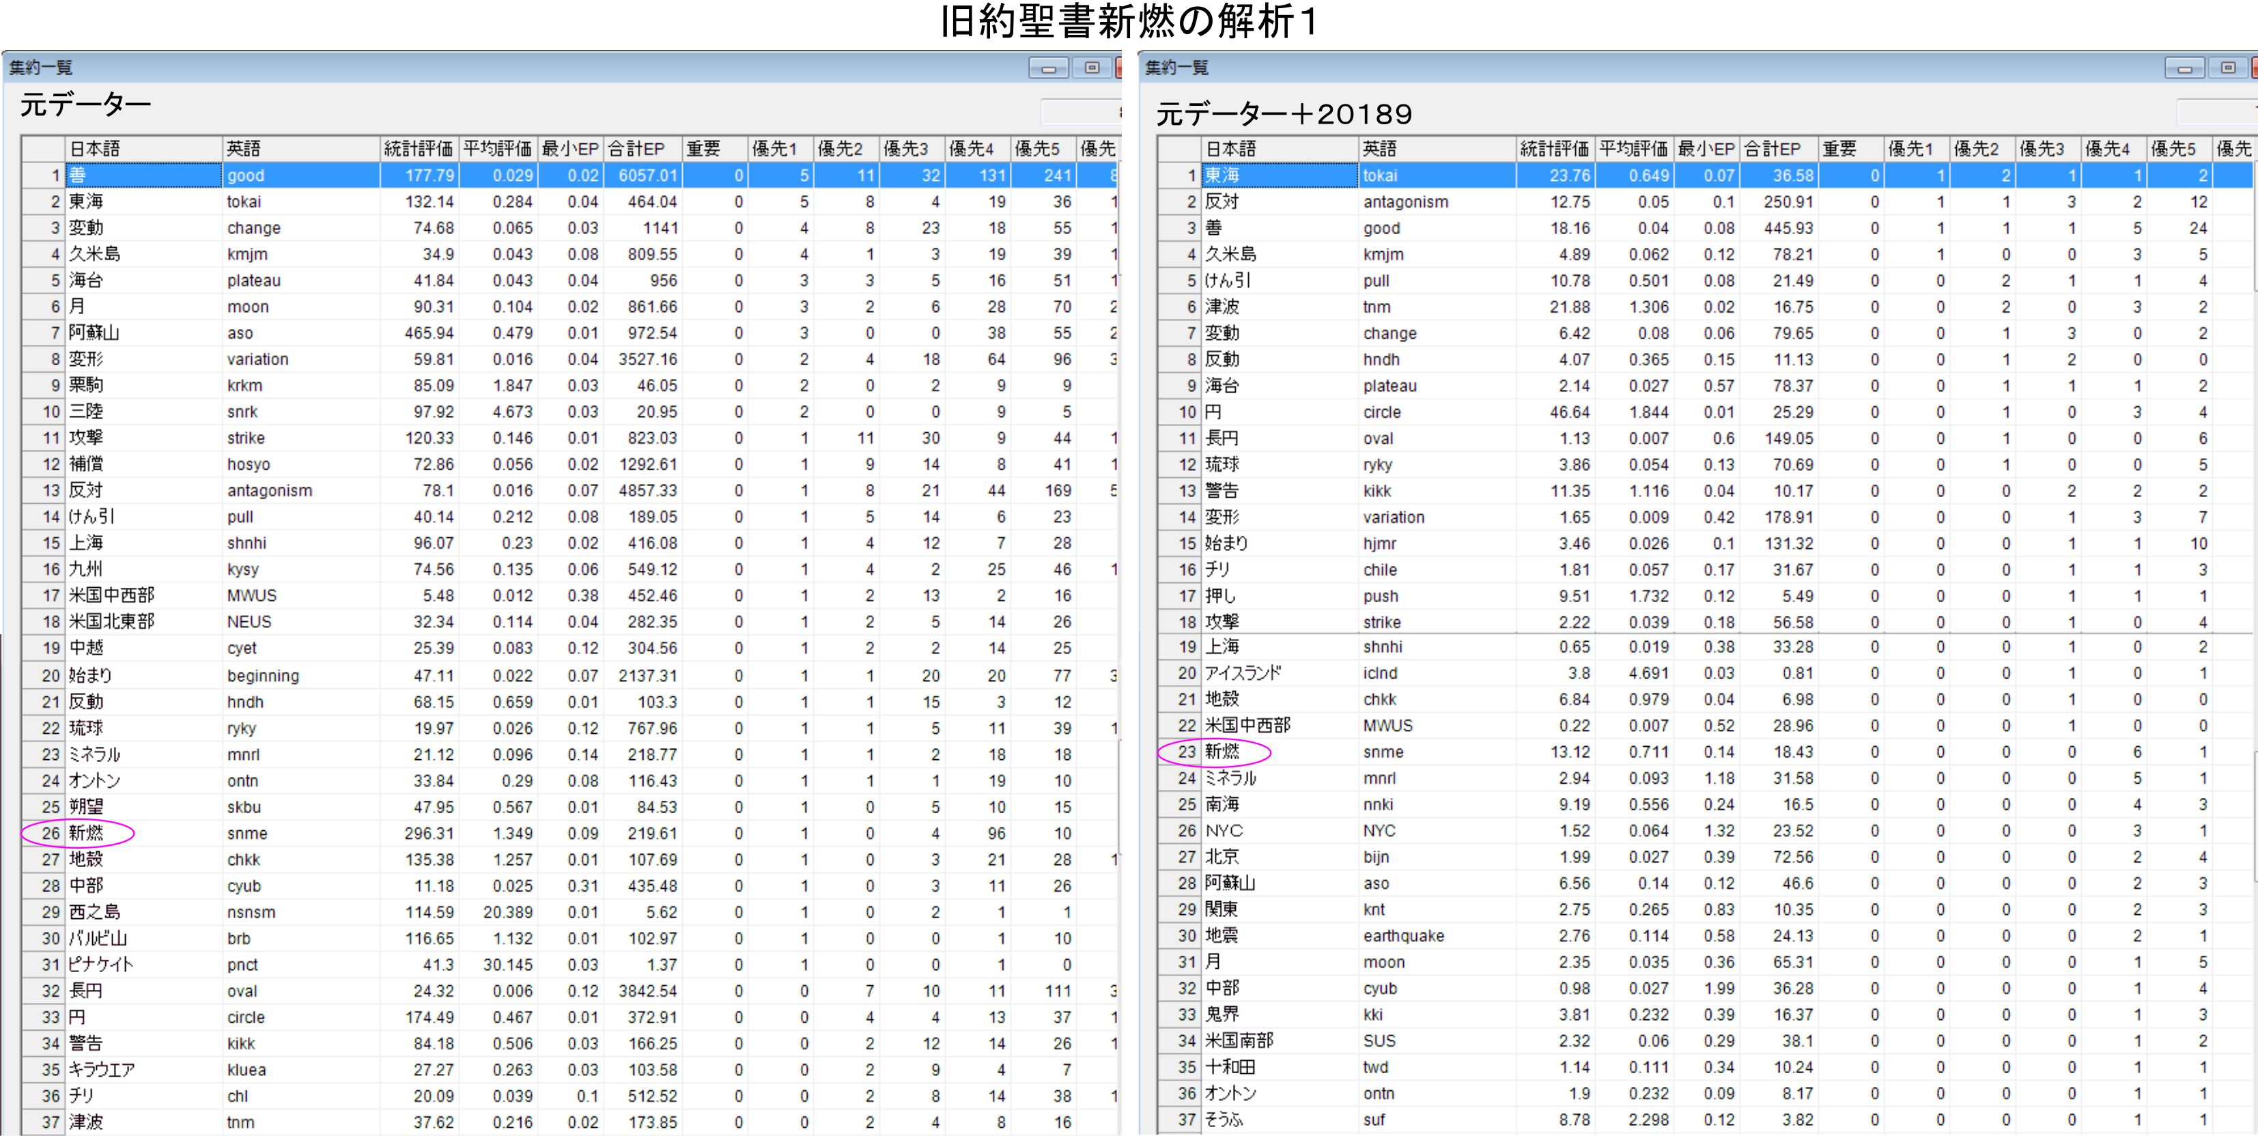Select 新燃 row in right table
Screen dimensions: 2258x1136
pyautogui.click(x=1222, y=751)
